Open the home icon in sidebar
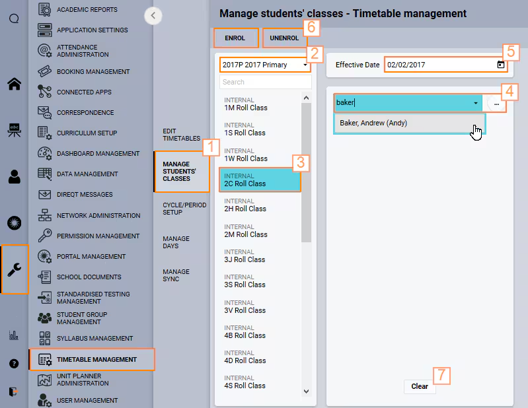528x408 pixels. (x=14, y=84)
